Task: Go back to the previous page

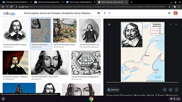Action: [x=3, y=7]
